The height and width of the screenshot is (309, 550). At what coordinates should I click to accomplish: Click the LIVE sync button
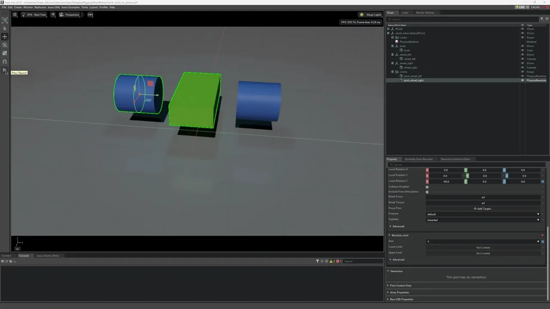[x=520, y=7]
